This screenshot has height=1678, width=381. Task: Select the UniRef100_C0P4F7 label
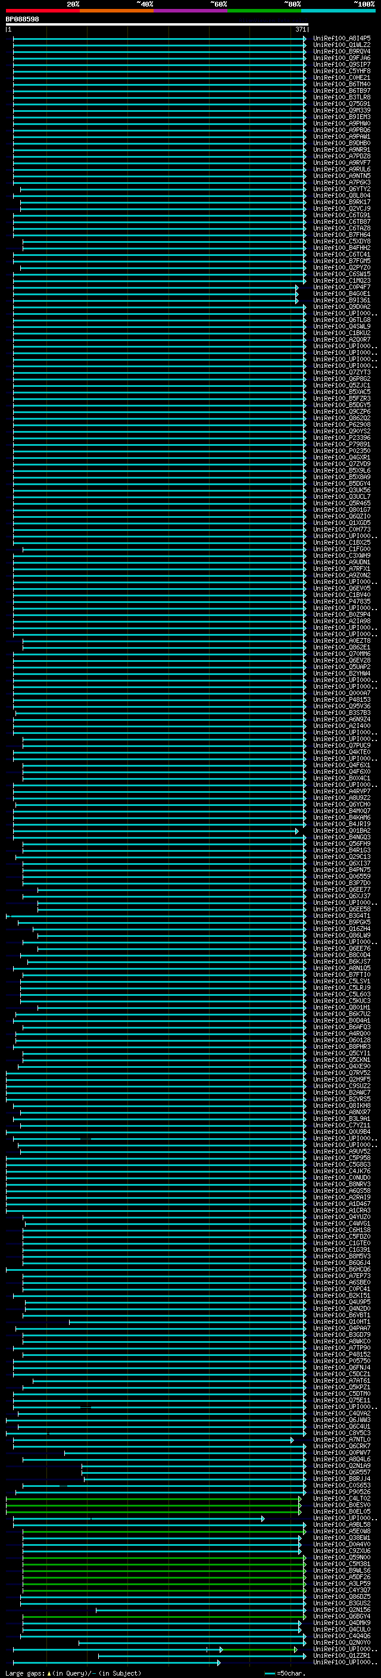pyautogui.click(x=342, y=288)
